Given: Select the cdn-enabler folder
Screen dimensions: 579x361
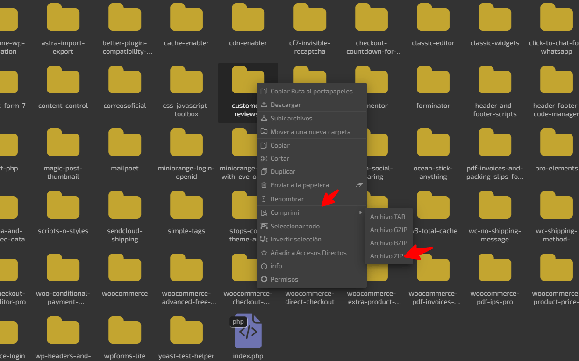Looking at the screenshot, I should coord(248,25).
